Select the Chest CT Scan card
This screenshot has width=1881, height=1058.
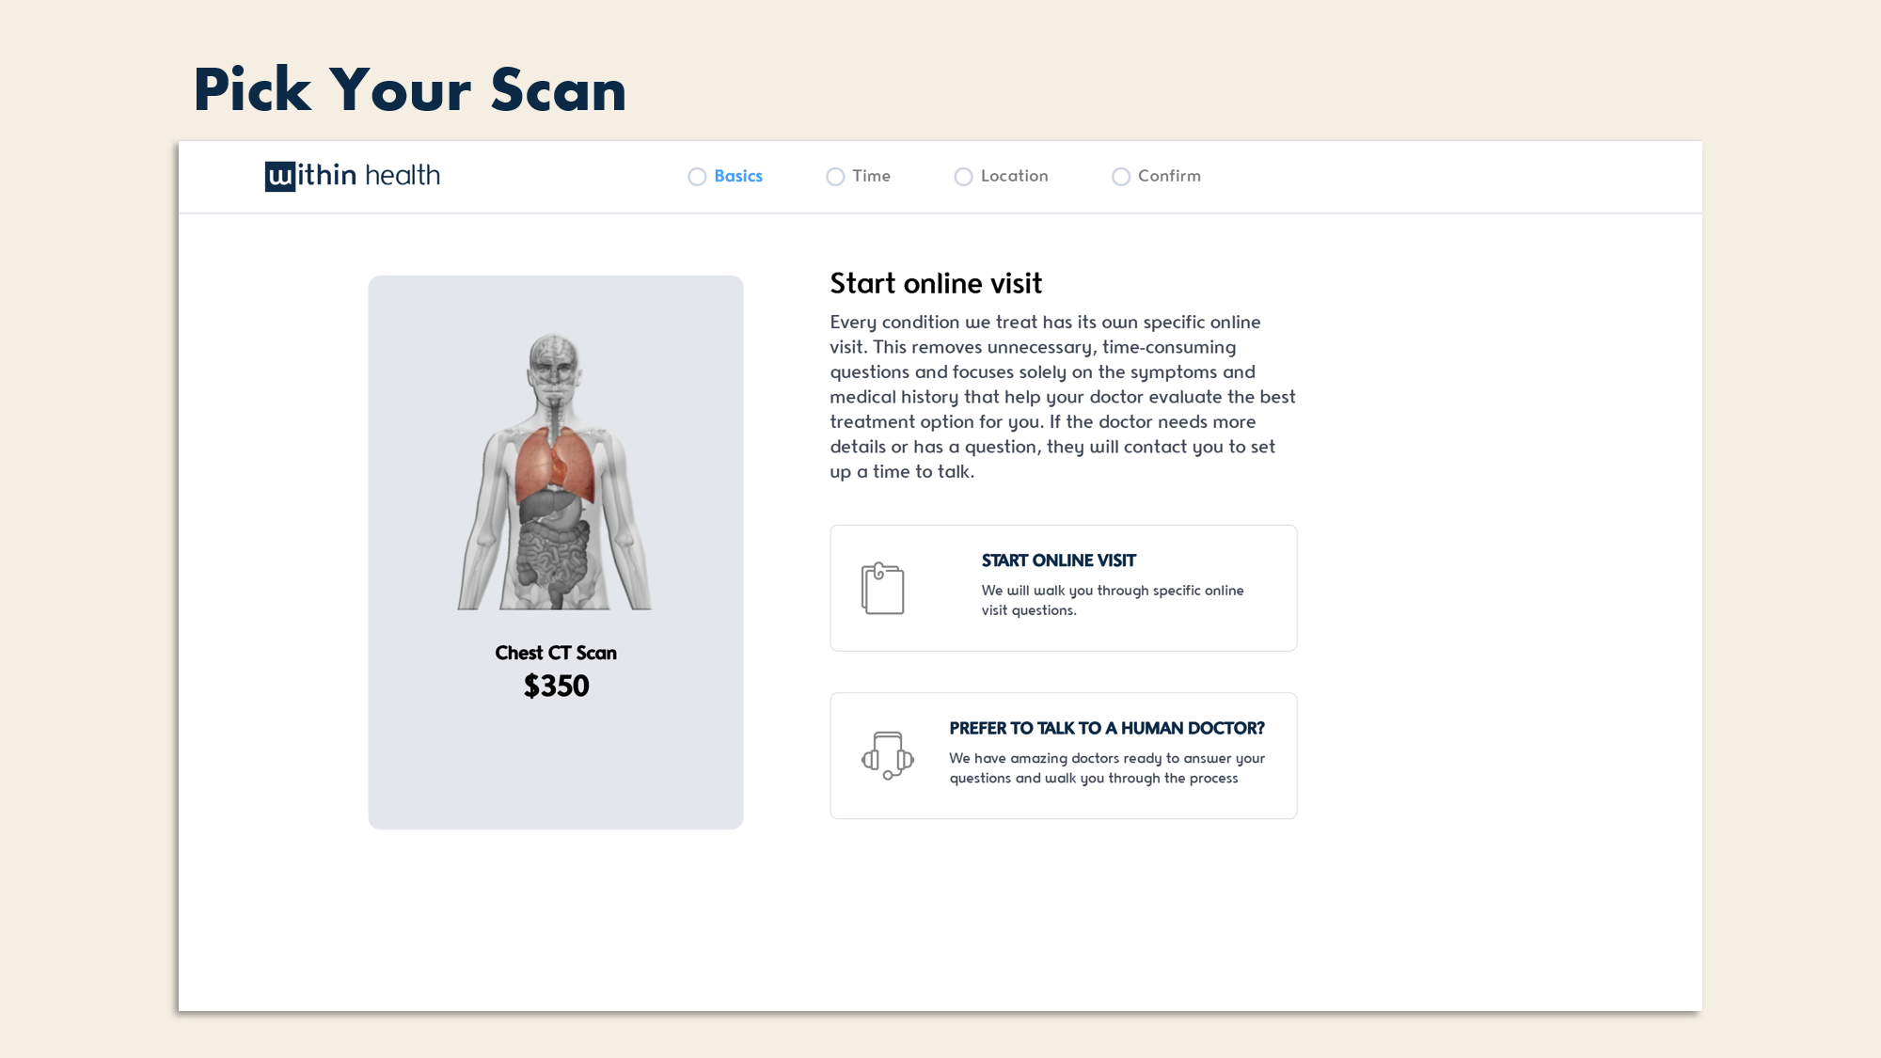(x=555, y=551)
